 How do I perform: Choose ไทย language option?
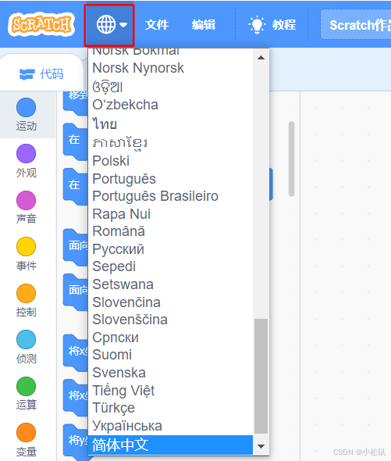coord(170,123)
